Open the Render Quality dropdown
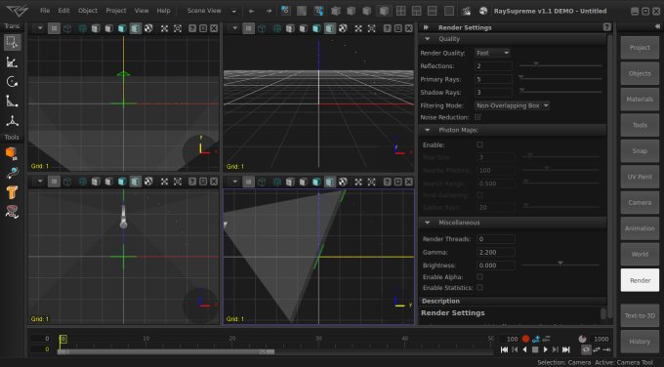Viewport: 664px width, 367px height. click(492, 53)
